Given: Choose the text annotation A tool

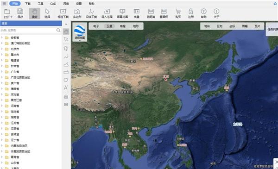Looking at the screenshot, I should [66, 88].
